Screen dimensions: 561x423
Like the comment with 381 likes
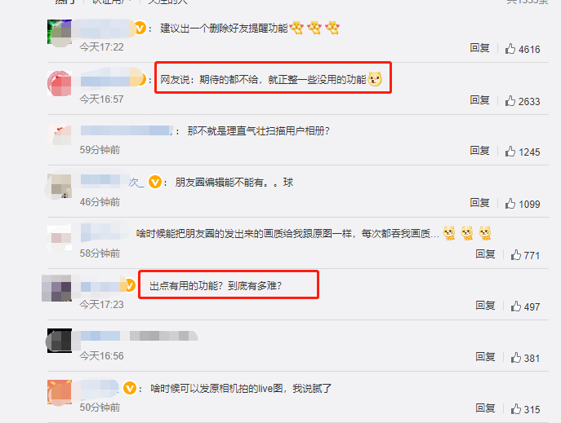click(516, 357)
